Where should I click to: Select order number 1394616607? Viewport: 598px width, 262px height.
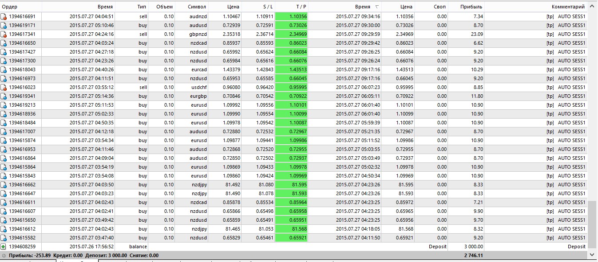(22, 211)
